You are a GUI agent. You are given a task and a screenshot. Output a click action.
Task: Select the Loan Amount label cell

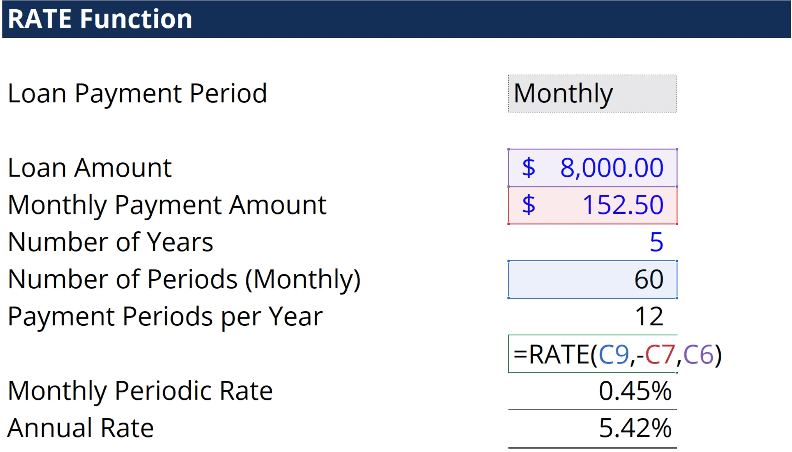pyautogui.click(x=90, y=168)
